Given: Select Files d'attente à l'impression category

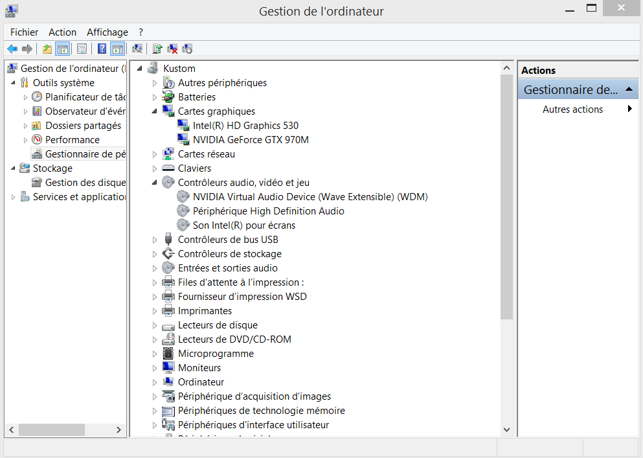Looking at the screenshot, I should pos(241,282).
